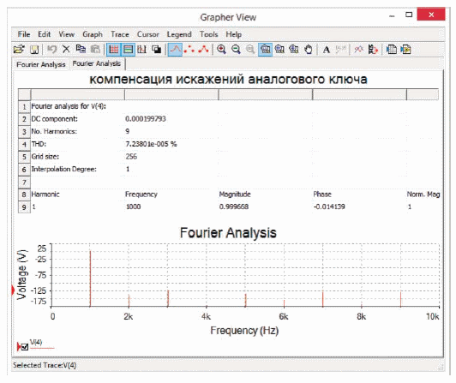The image size is (456, 383).
Task: Click the Interpolation Degree label
Action: click(x=64, y=169)
